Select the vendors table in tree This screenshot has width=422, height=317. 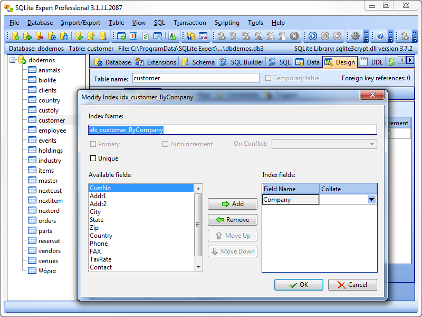point(50,251)
